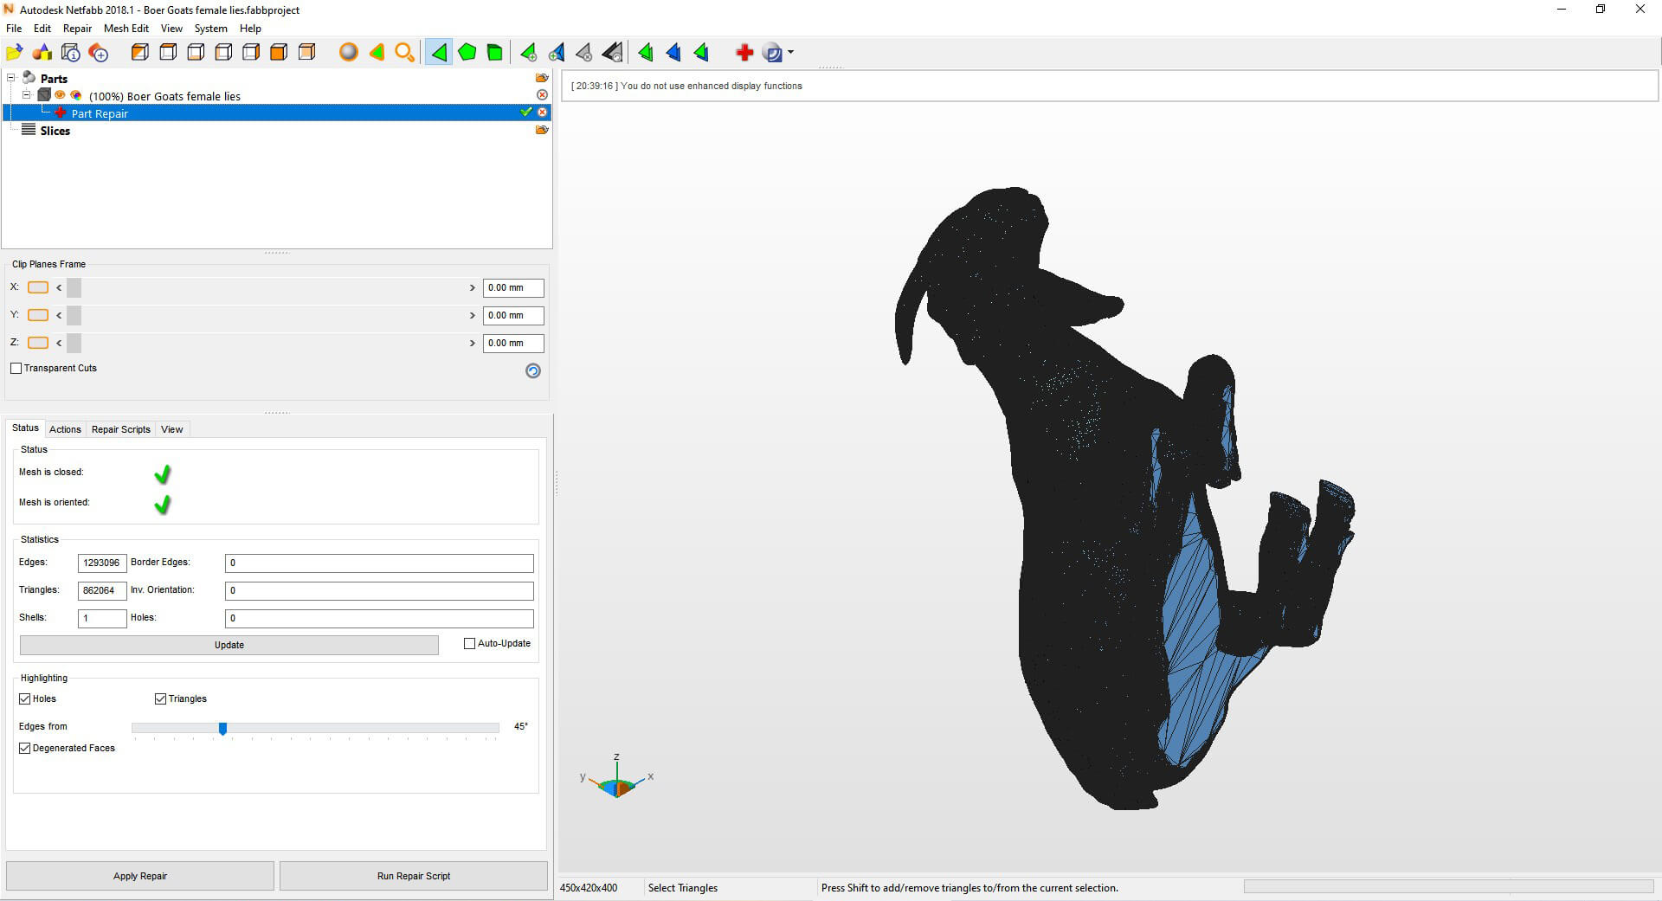This screenshot has width=1662, height=901.
Task: Click the gray sphere icon in toolbar
Action: coord(348,53)
